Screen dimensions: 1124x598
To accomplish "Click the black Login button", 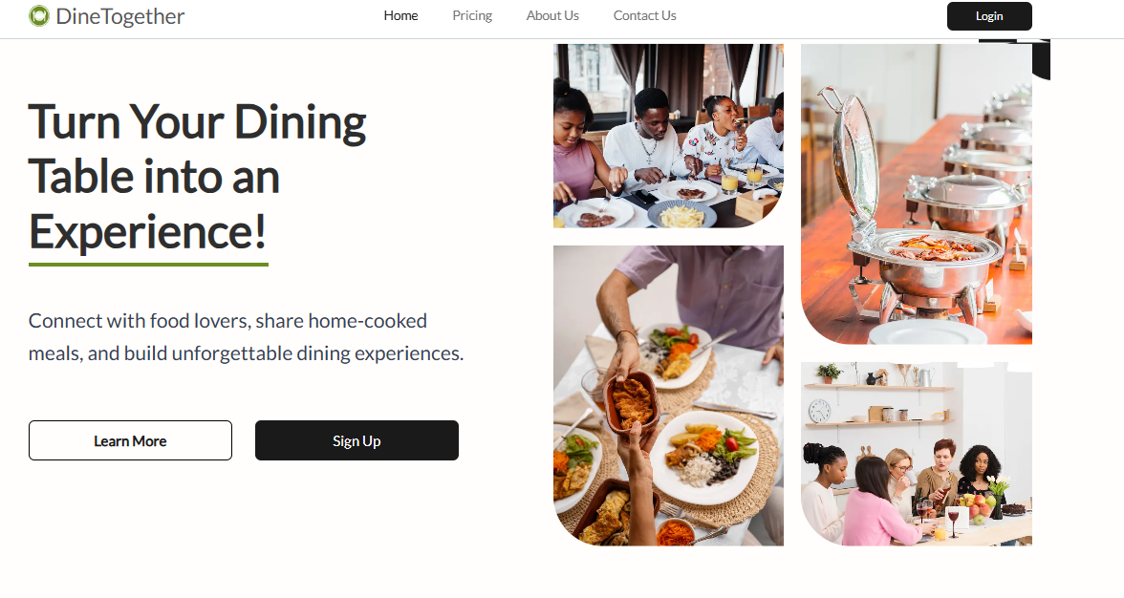I will point(989,15).
